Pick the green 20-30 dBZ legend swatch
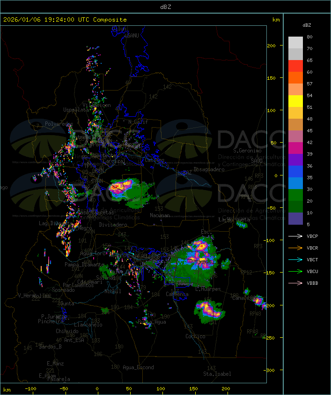The width and height of the screenshot is (331, 395). tap(295, 195)
